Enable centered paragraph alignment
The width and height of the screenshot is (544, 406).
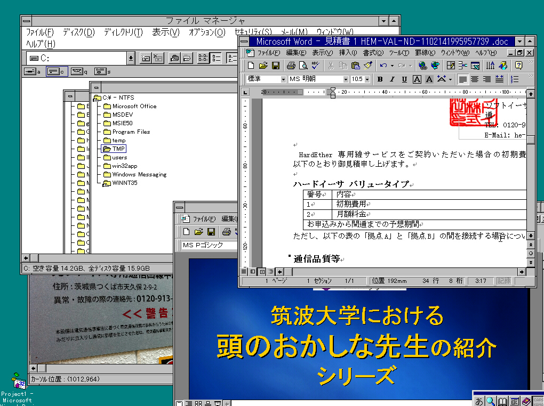tap(474, 79)
